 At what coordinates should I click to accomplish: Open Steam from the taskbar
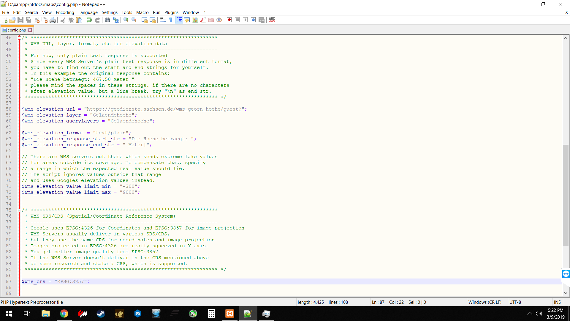[x=101, y=314]
